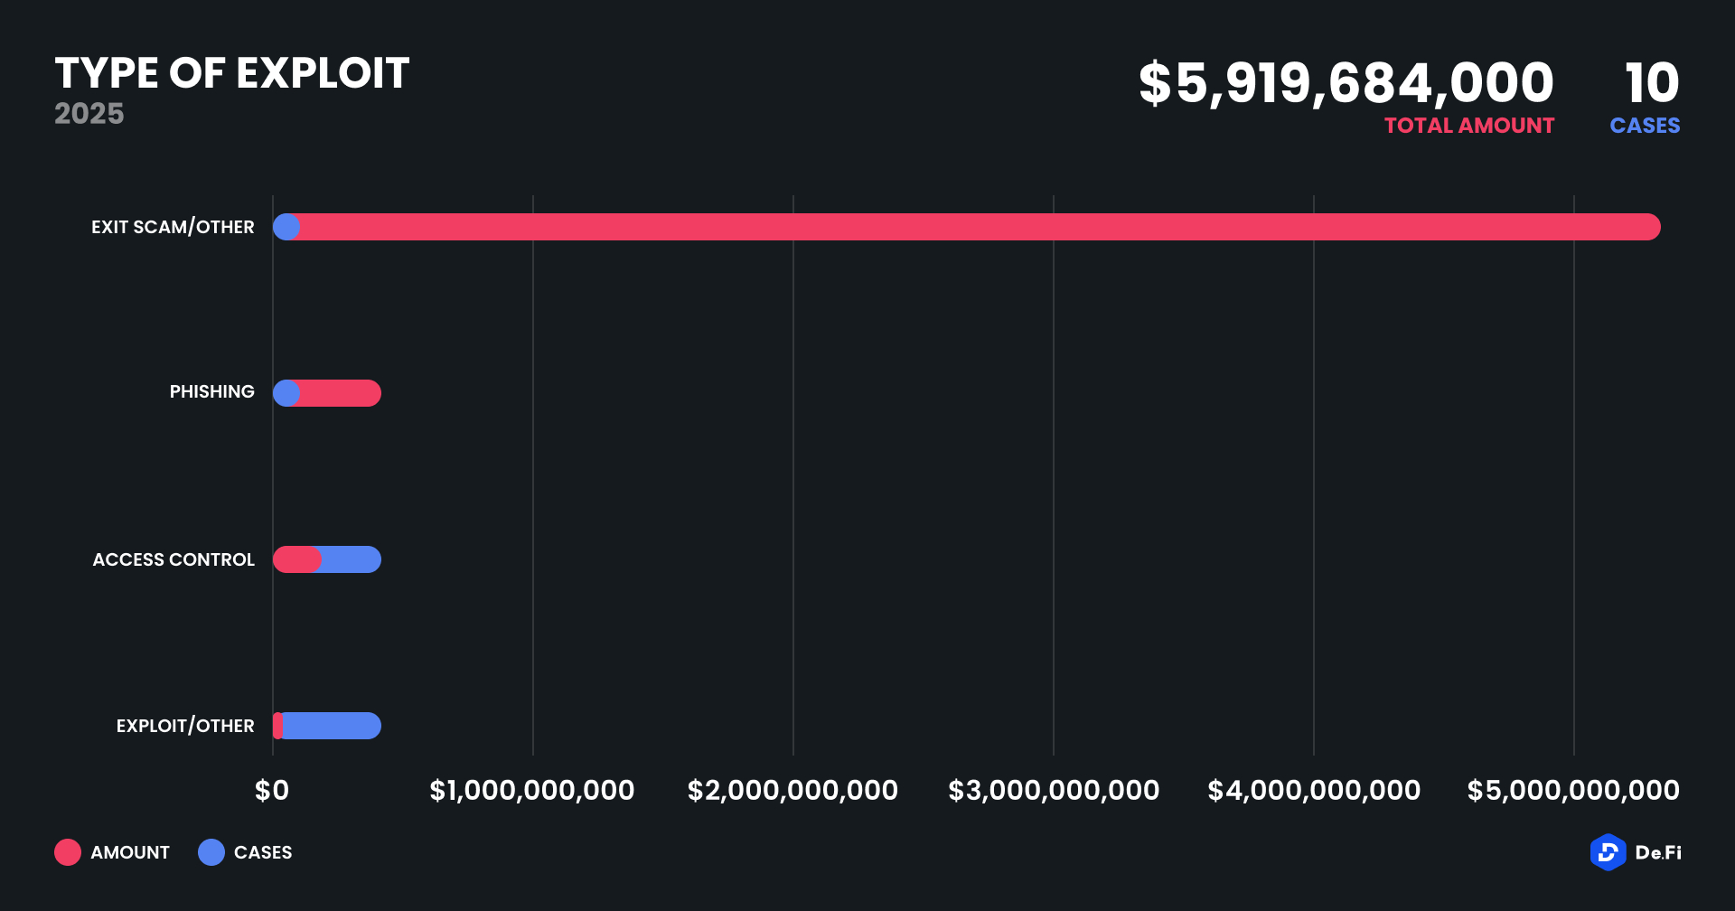Select the EXIT SCAM/OTHER category label
Viewport: 1735px width, 911px height.
click(x=173, y=227)
